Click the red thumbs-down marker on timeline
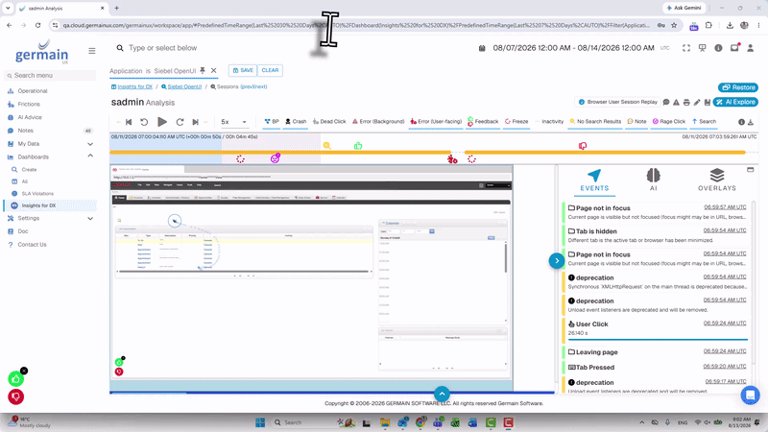The height and width of the screenshot is (432, 768). (583, 146)
